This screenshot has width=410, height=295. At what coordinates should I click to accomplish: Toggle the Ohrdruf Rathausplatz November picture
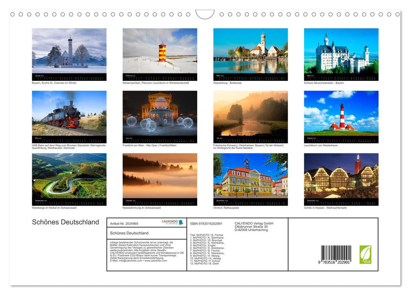(x=250, y=176)
